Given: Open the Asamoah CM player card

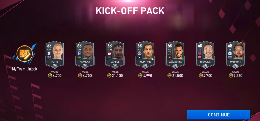Looking at the screenshot, I should point(85,55).
